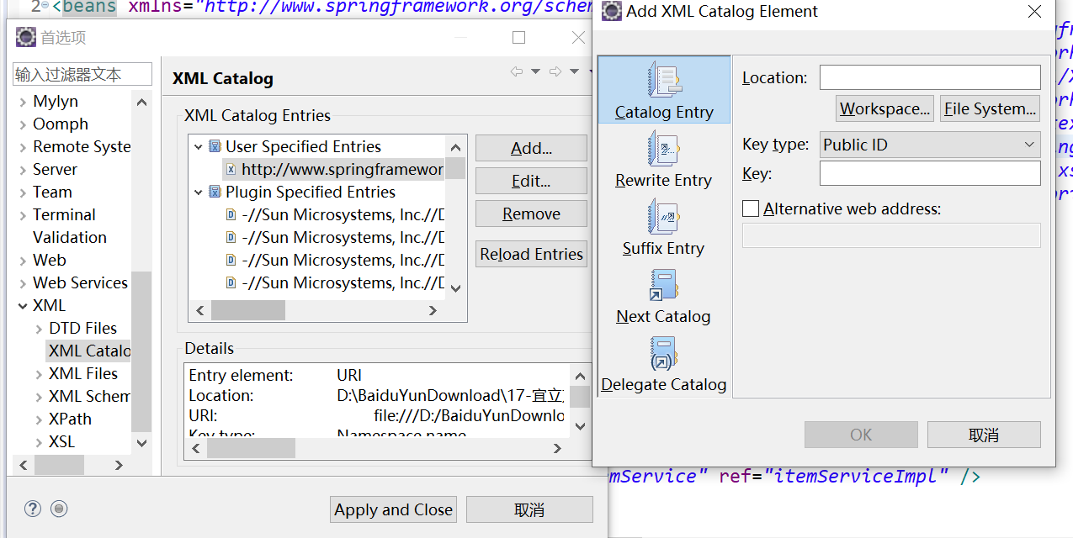Click the Reload Entries button

click(x=531, y=254)
